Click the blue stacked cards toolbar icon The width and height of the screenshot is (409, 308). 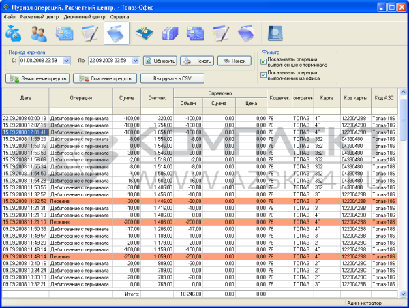170,33
